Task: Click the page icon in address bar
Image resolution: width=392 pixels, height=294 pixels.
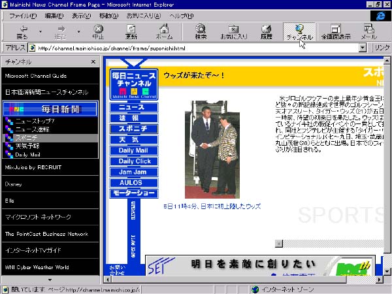Action: 32,48
